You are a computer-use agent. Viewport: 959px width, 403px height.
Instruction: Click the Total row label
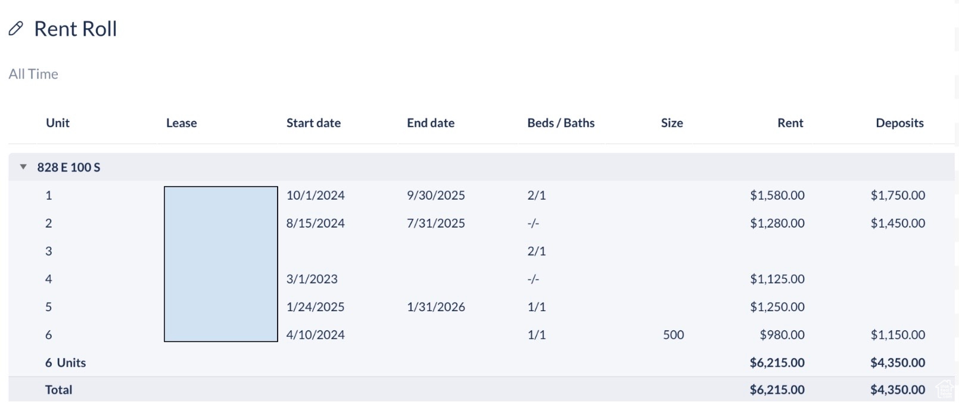(x=58, y=390)
